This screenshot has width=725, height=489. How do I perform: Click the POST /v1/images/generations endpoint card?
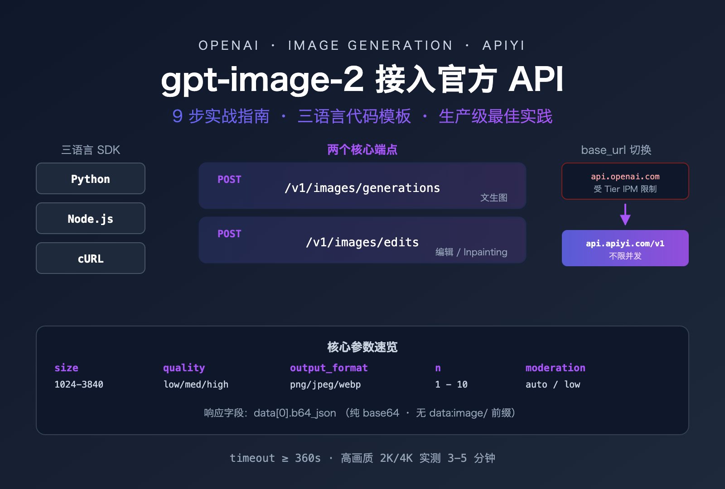point(362,186)
